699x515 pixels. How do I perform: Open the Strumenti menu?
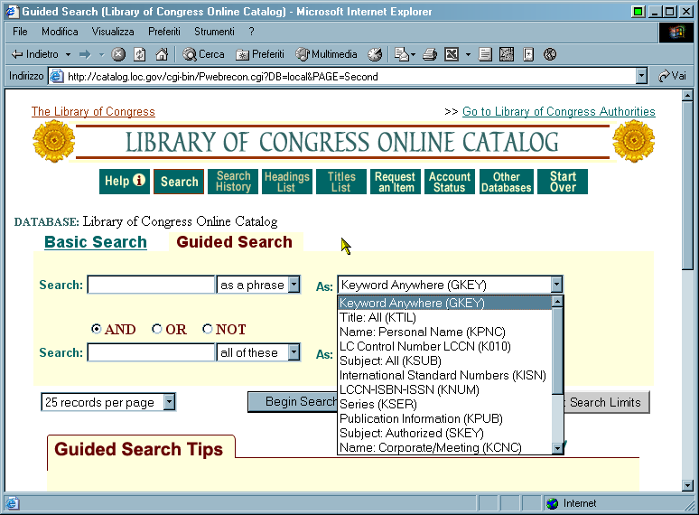[214, 32]
